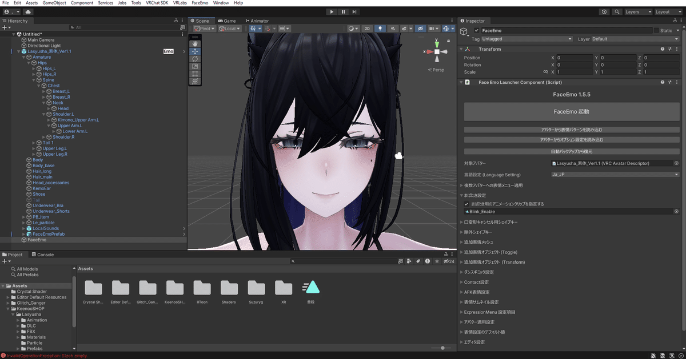The height and width of the screenshot is (359, 686).
Task: Open the Layers dropdown in top toolbar
Action: click(x=638, y=11)
